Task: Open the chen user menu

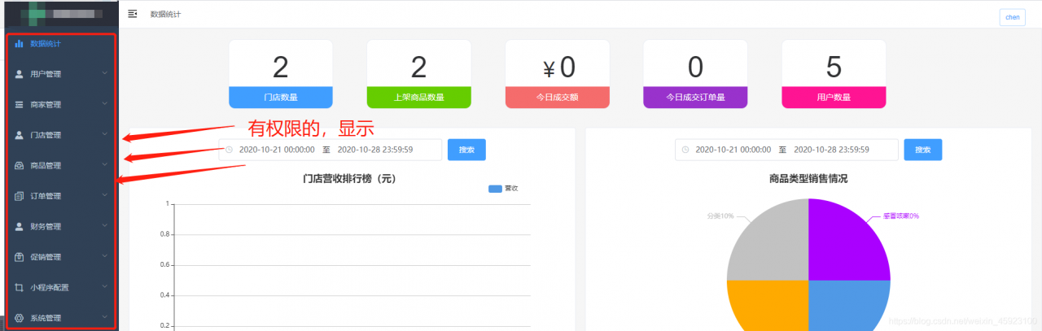Action: (x=1012, y=17)
